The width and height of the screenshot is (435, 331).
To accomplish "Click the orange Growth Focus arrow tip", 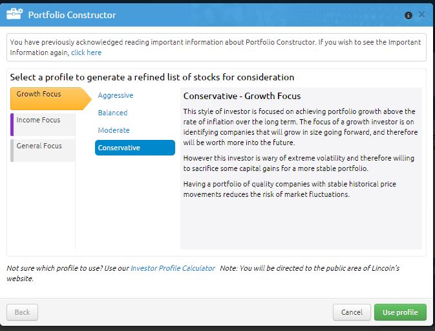I will click(87, 98).
